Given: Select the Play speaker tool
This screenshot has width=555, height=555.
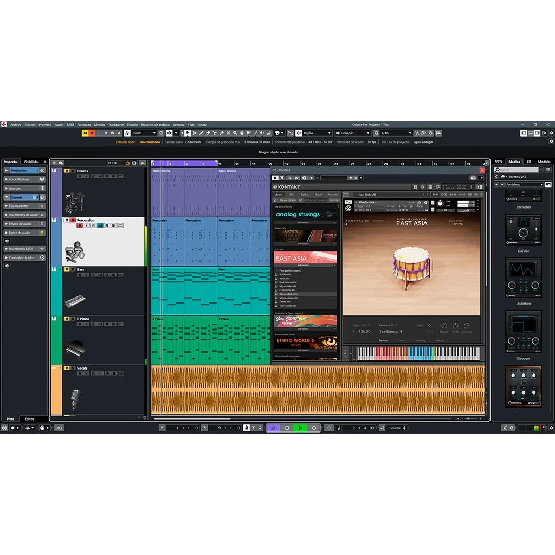Looking at the screenshot, I should coord(262,133).
